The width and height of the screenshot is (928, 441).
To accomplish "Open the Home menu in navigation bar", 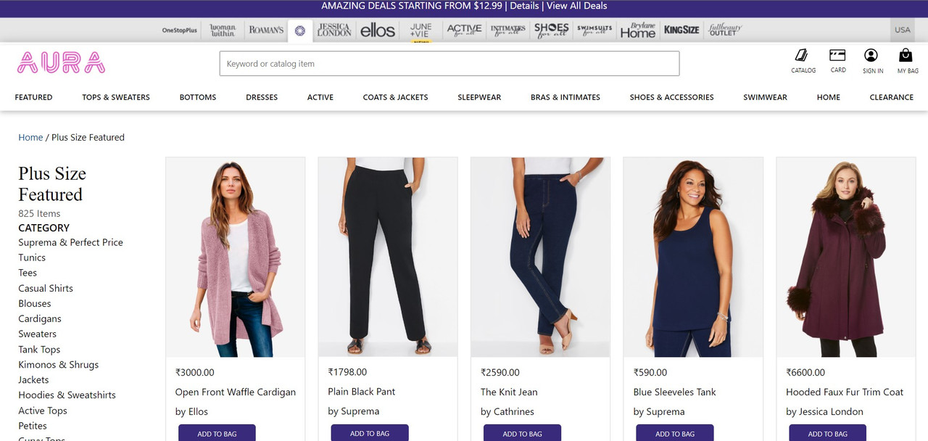I will (x=829, y=97).
